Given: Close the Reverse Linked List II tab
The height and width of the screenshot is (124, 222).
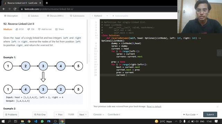Looking at the screenshot, I should click(x=40, y=3).
